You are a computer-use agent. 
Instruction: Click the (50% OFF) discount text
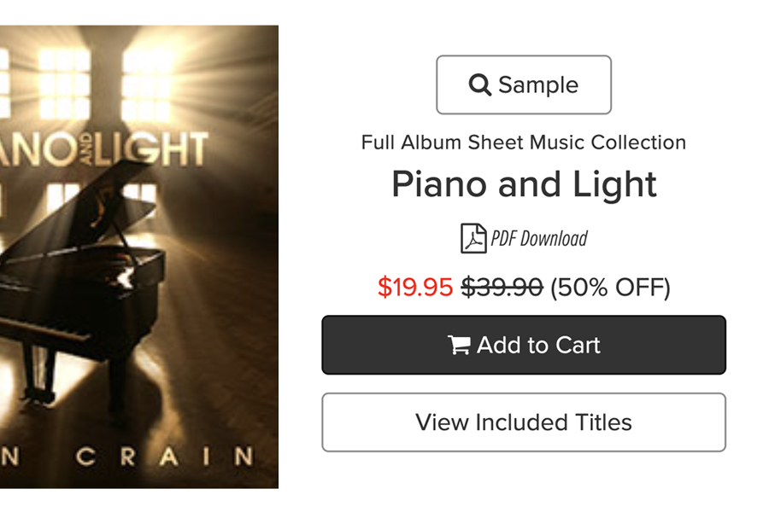[x=610, y=288]
